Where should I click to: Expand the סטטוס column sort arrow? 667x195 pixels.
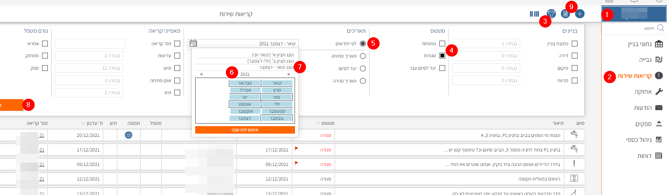coord(318,123)
